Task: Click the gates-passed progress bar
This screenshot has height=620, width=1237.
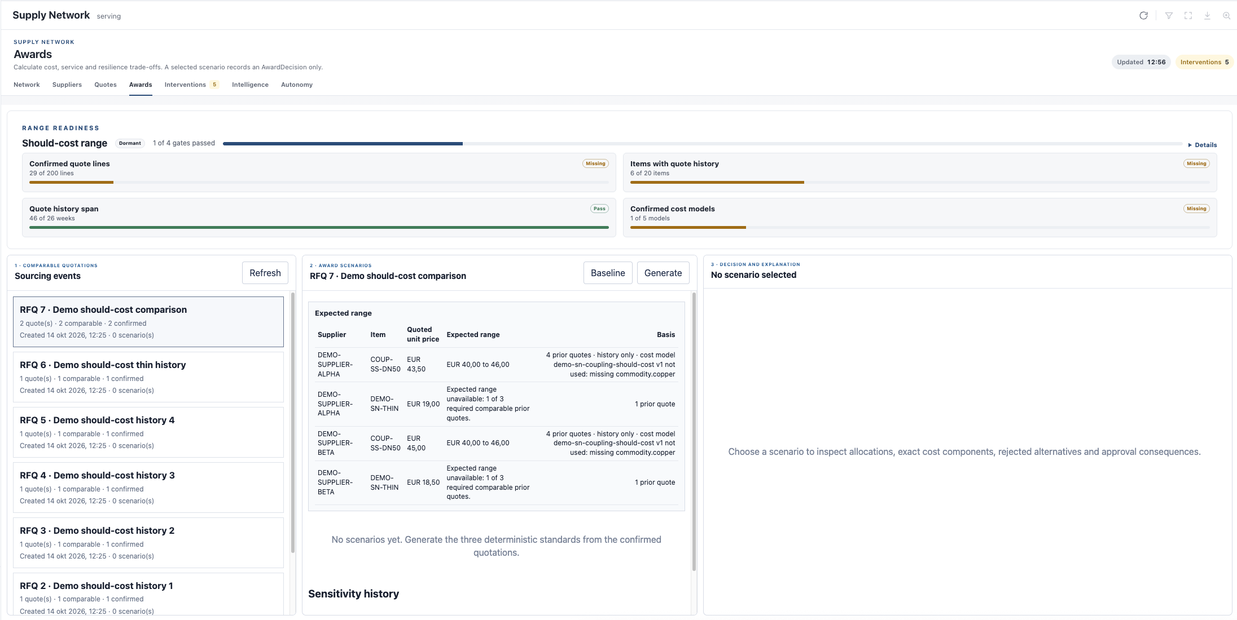Action: [703, 144]
